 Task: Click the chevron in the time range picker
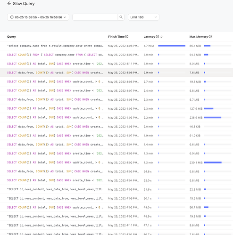coord(65,17)
